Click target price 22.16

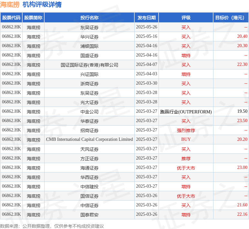tap(242, 214)
